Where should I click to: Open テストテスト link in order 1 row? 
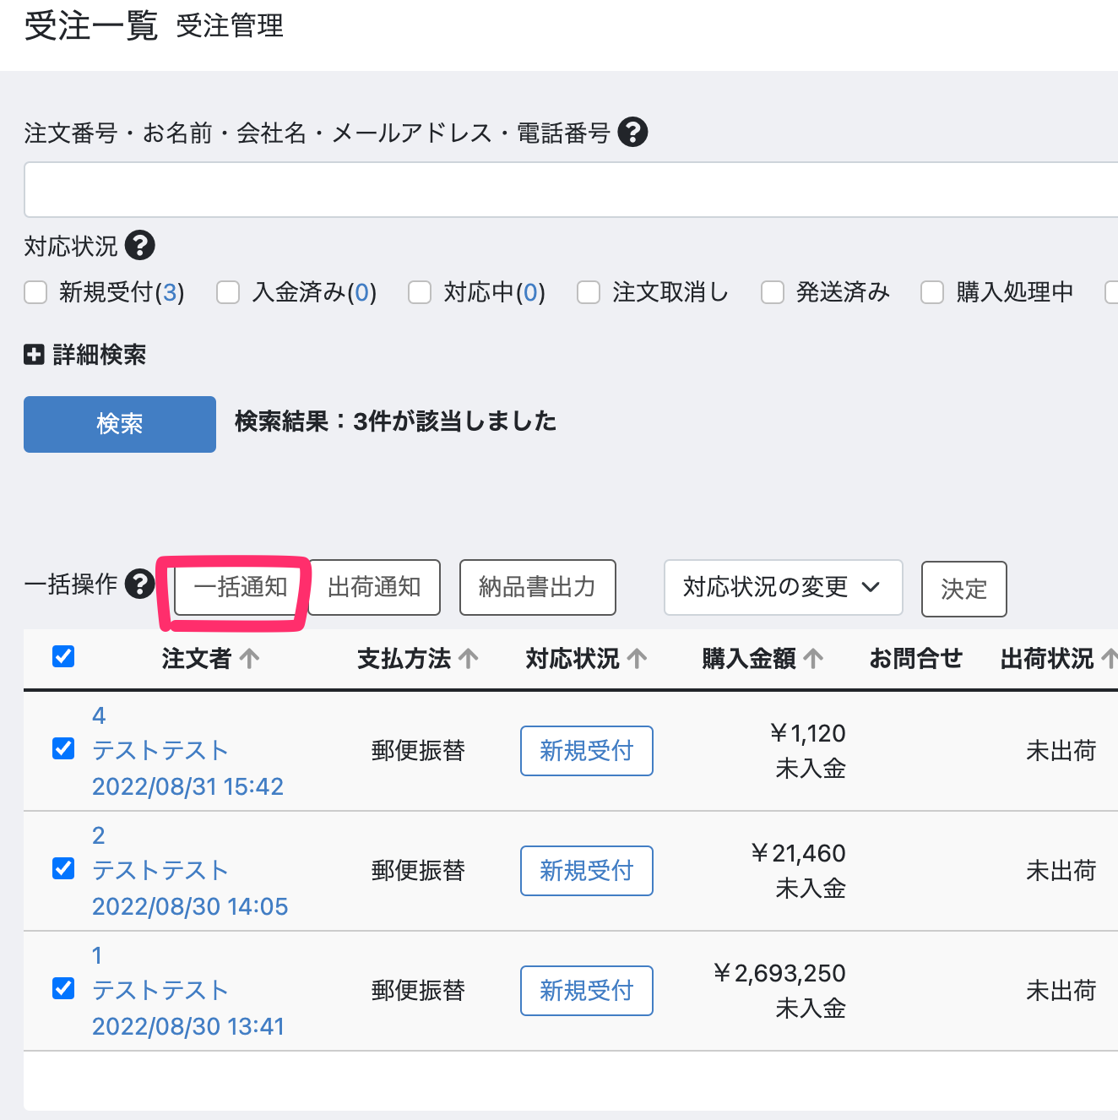click(160, 990)
